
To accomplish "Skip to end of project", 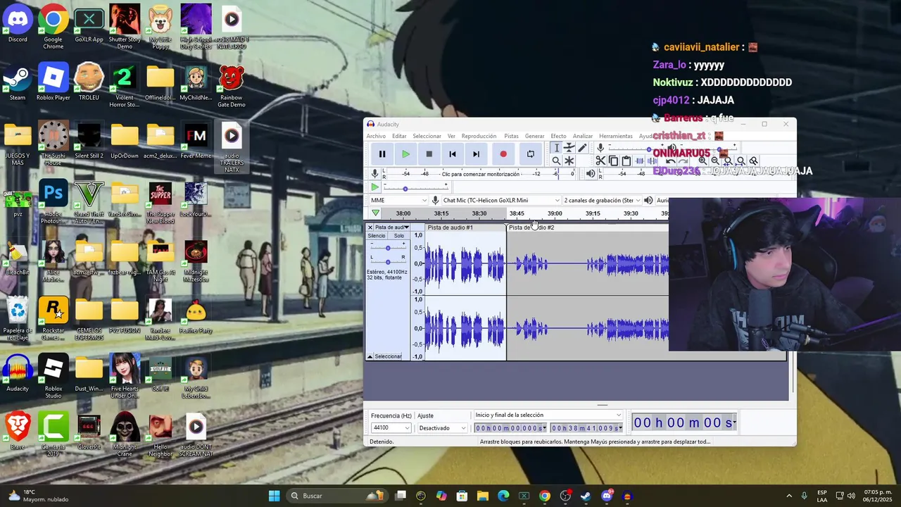I will click(x=476, y=154).
